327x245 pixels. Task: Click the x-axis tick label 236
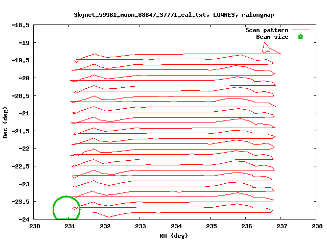tap(246, 226)
